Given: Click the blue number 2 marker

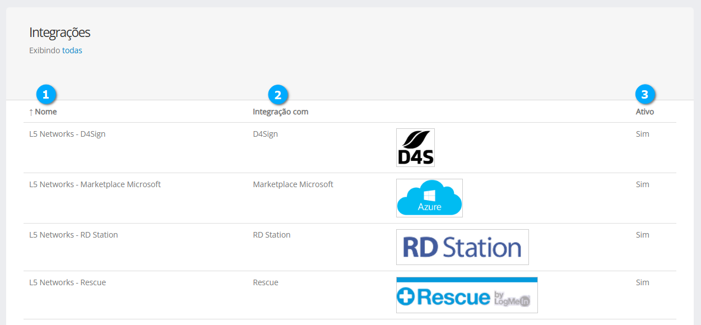Looking at the screenshot, I should [x=278, y=95].
